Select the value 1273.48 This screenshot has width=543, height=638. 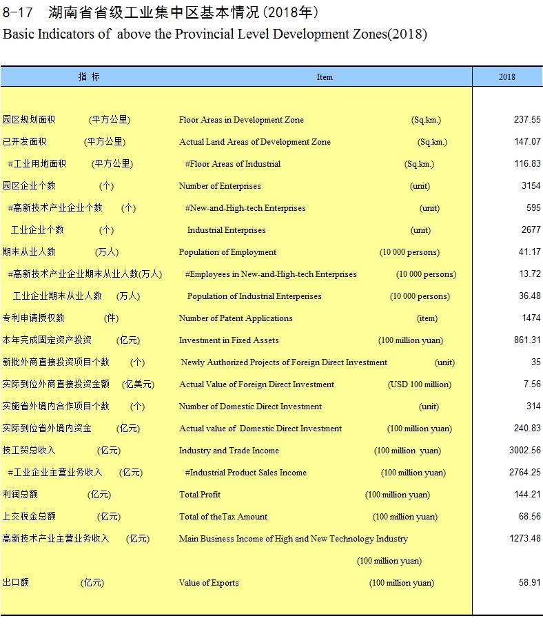coord(525,538)
